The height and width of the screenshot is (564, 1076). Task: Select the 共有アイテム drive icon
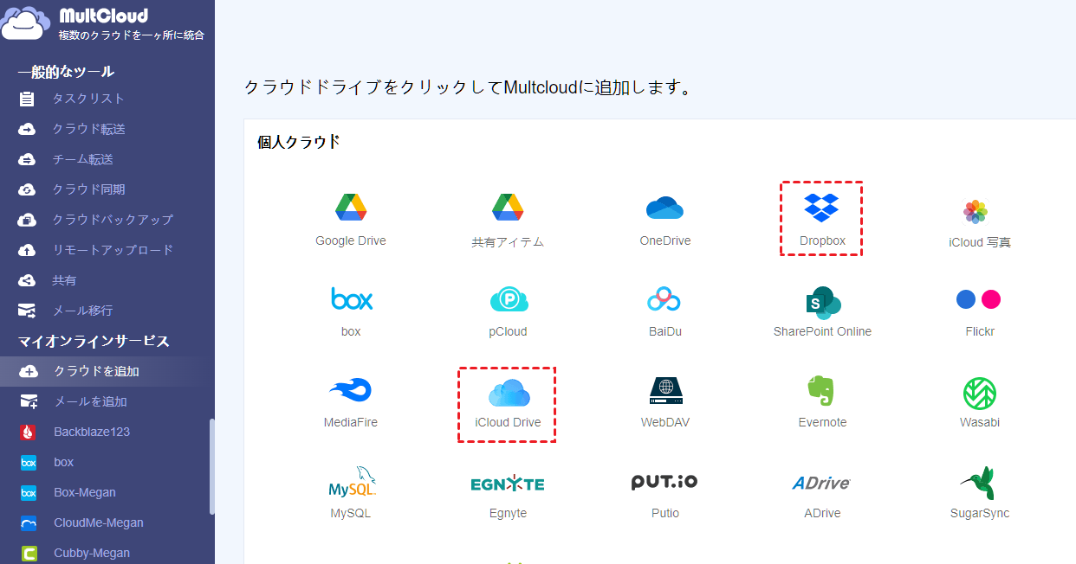(507, 208)
